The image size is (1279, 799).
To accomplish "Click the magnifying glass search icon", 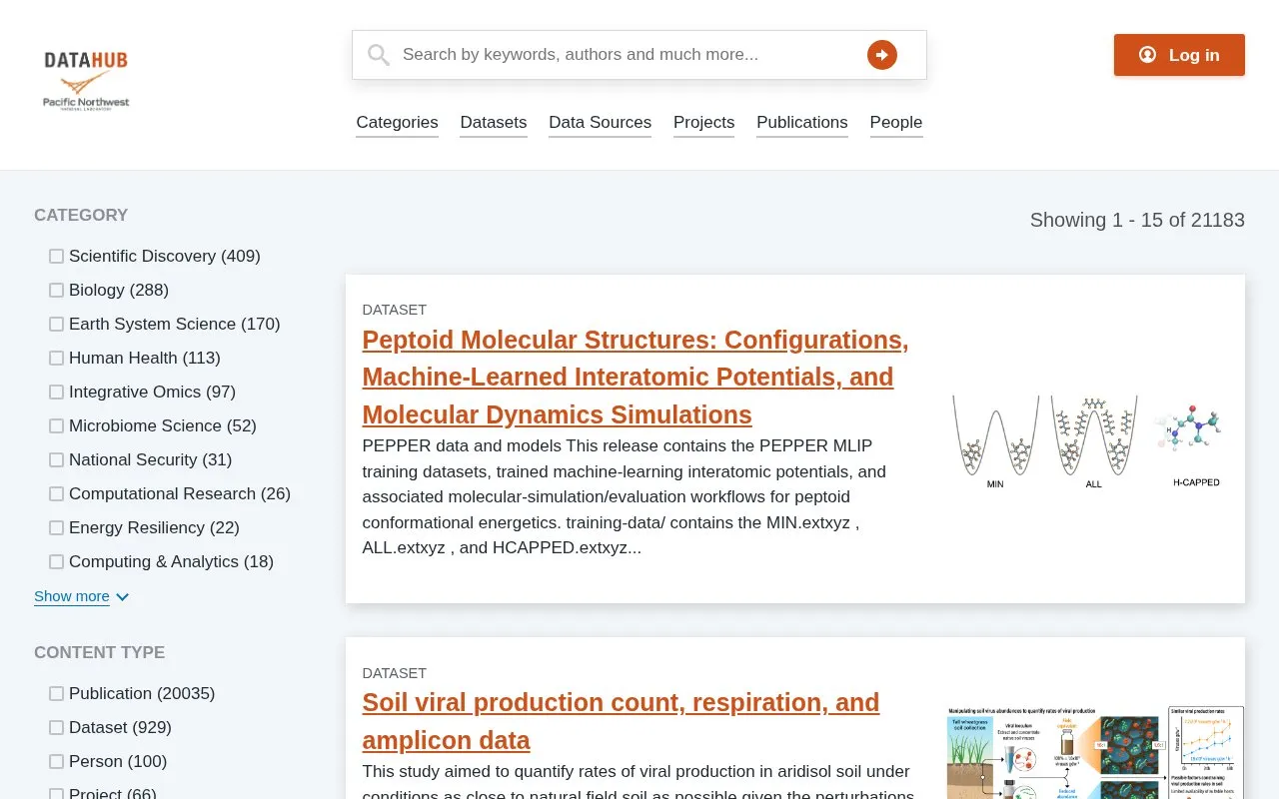I will (379, 55).
